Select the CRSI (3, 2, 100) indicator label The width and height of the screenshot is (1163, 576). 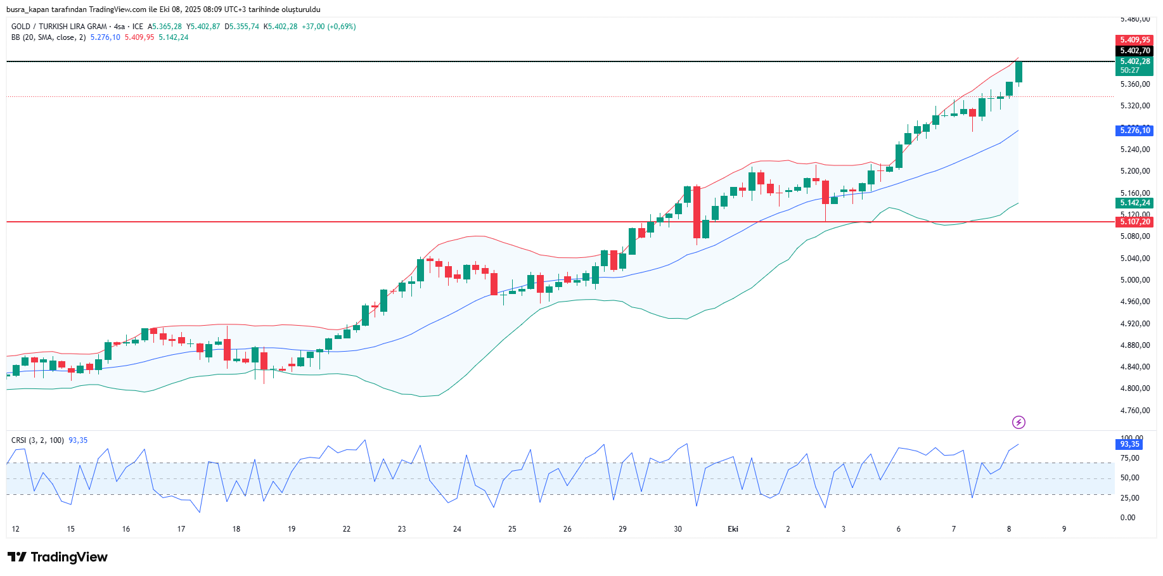pyautogui.click(x=37, y=440)
